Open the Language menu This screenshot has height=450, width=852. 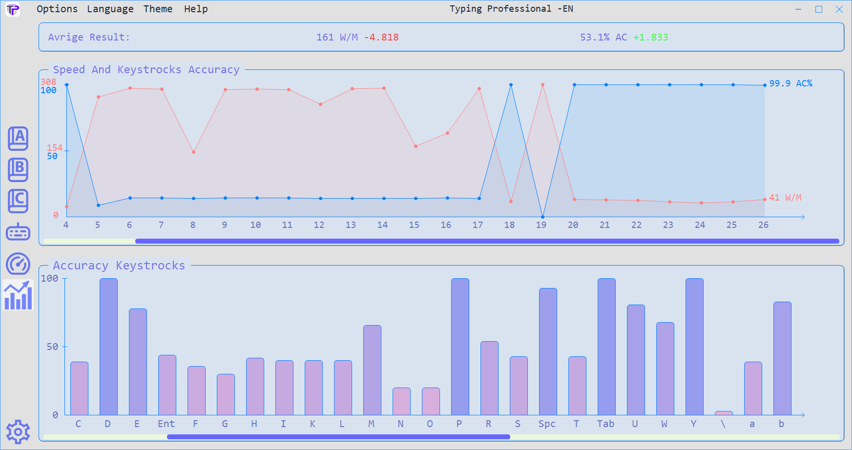(x=110, y=9)
